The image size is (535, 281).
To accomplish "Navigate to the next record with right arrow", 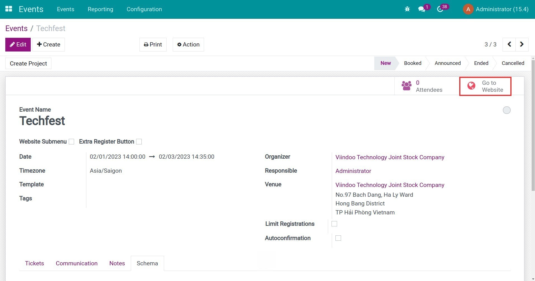I will pos(522,44).
